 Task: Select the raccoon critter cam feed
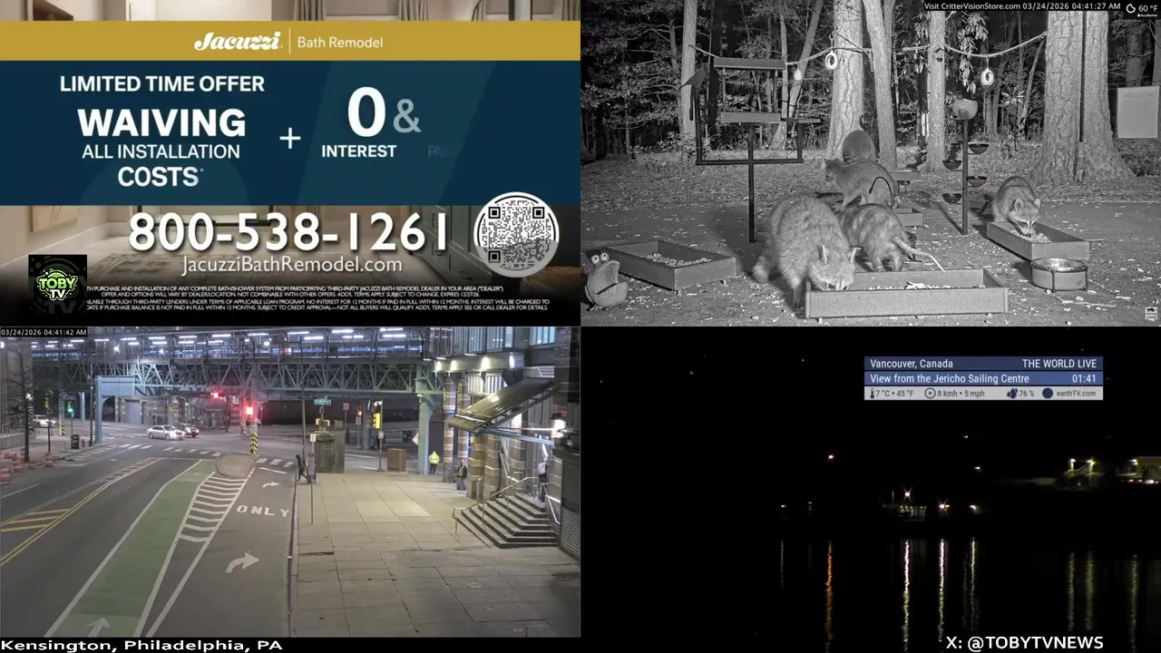tap(871, 163)
